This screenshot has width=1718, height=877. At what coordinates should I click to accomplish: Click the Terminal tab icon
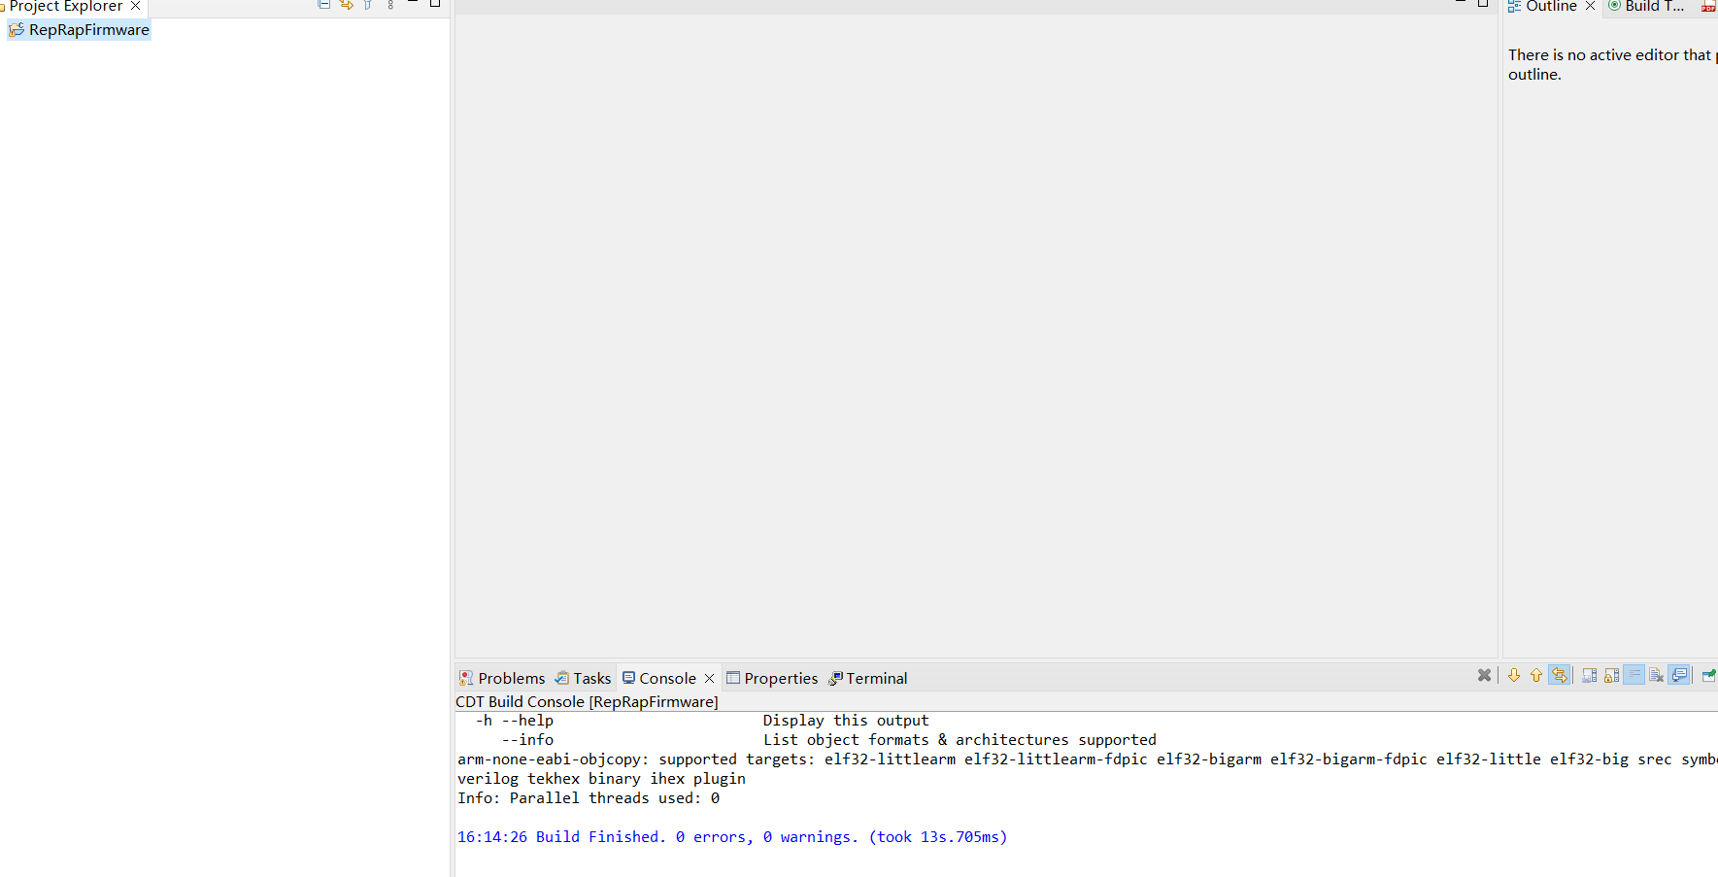(835, 678)
